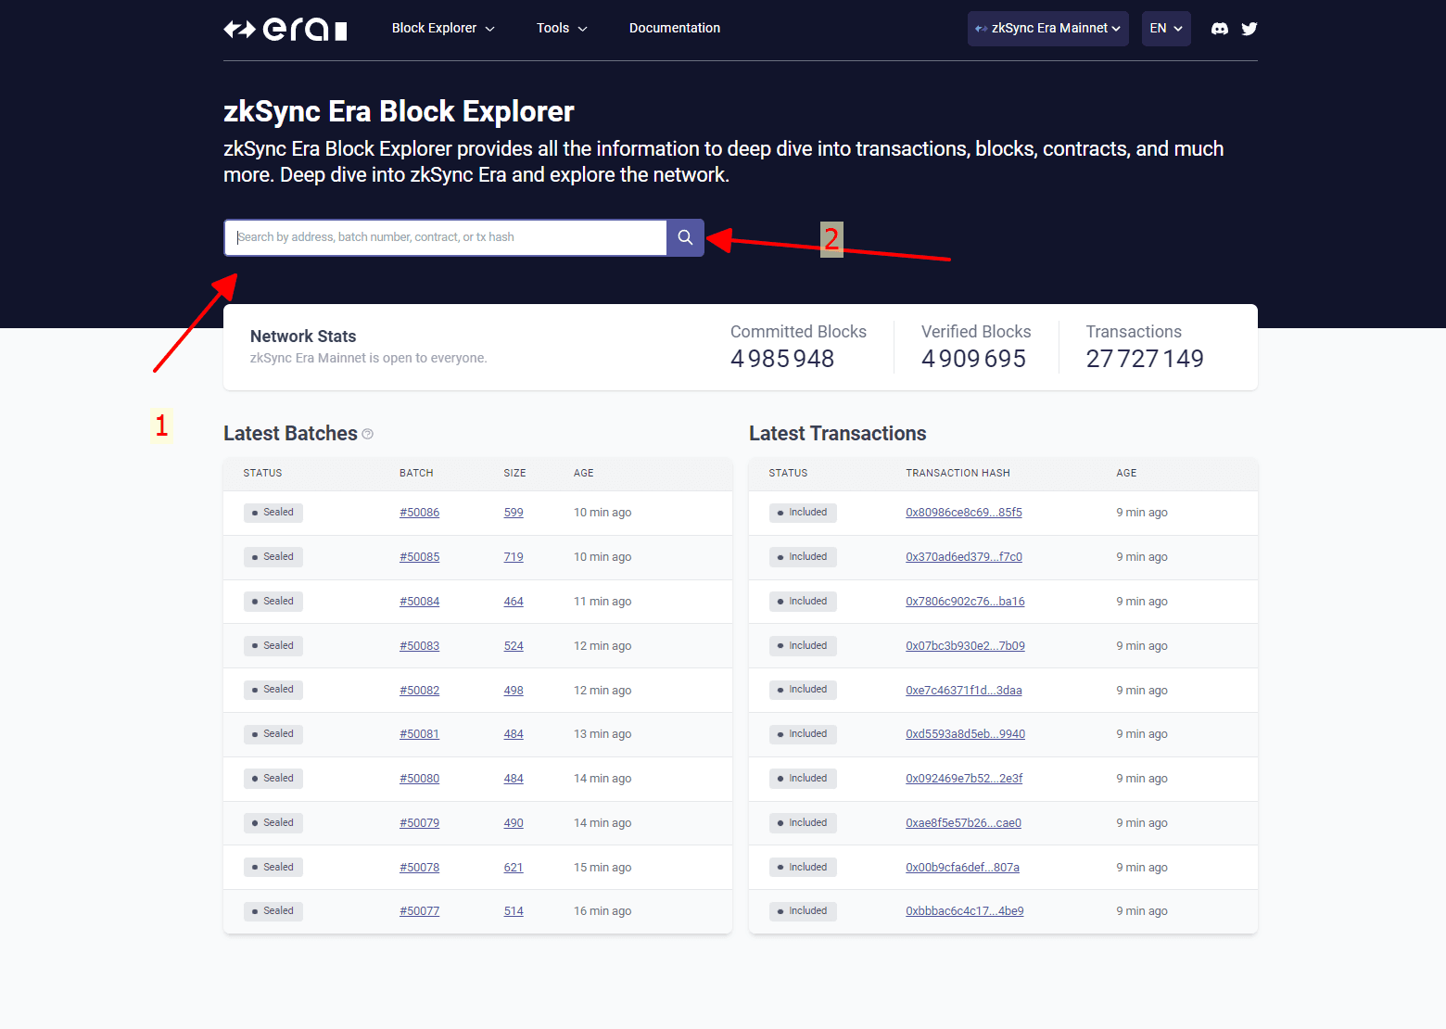This screenshot has width=1446, height=1029.
Task: Open the EN language dropdown
Action: (1166, 29)
